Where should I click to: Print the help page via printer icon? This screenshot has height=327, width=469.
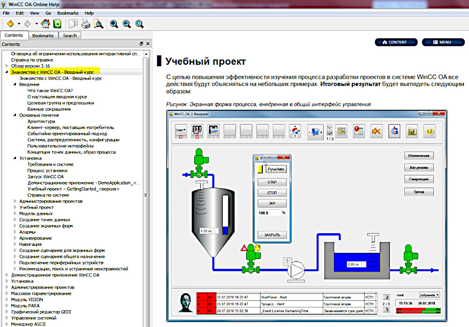coord(86,23)
